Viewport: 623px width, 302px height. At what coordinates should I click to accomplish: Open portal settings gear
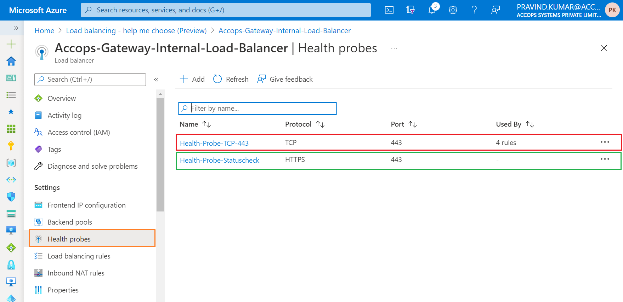click(x=453, y=10)
